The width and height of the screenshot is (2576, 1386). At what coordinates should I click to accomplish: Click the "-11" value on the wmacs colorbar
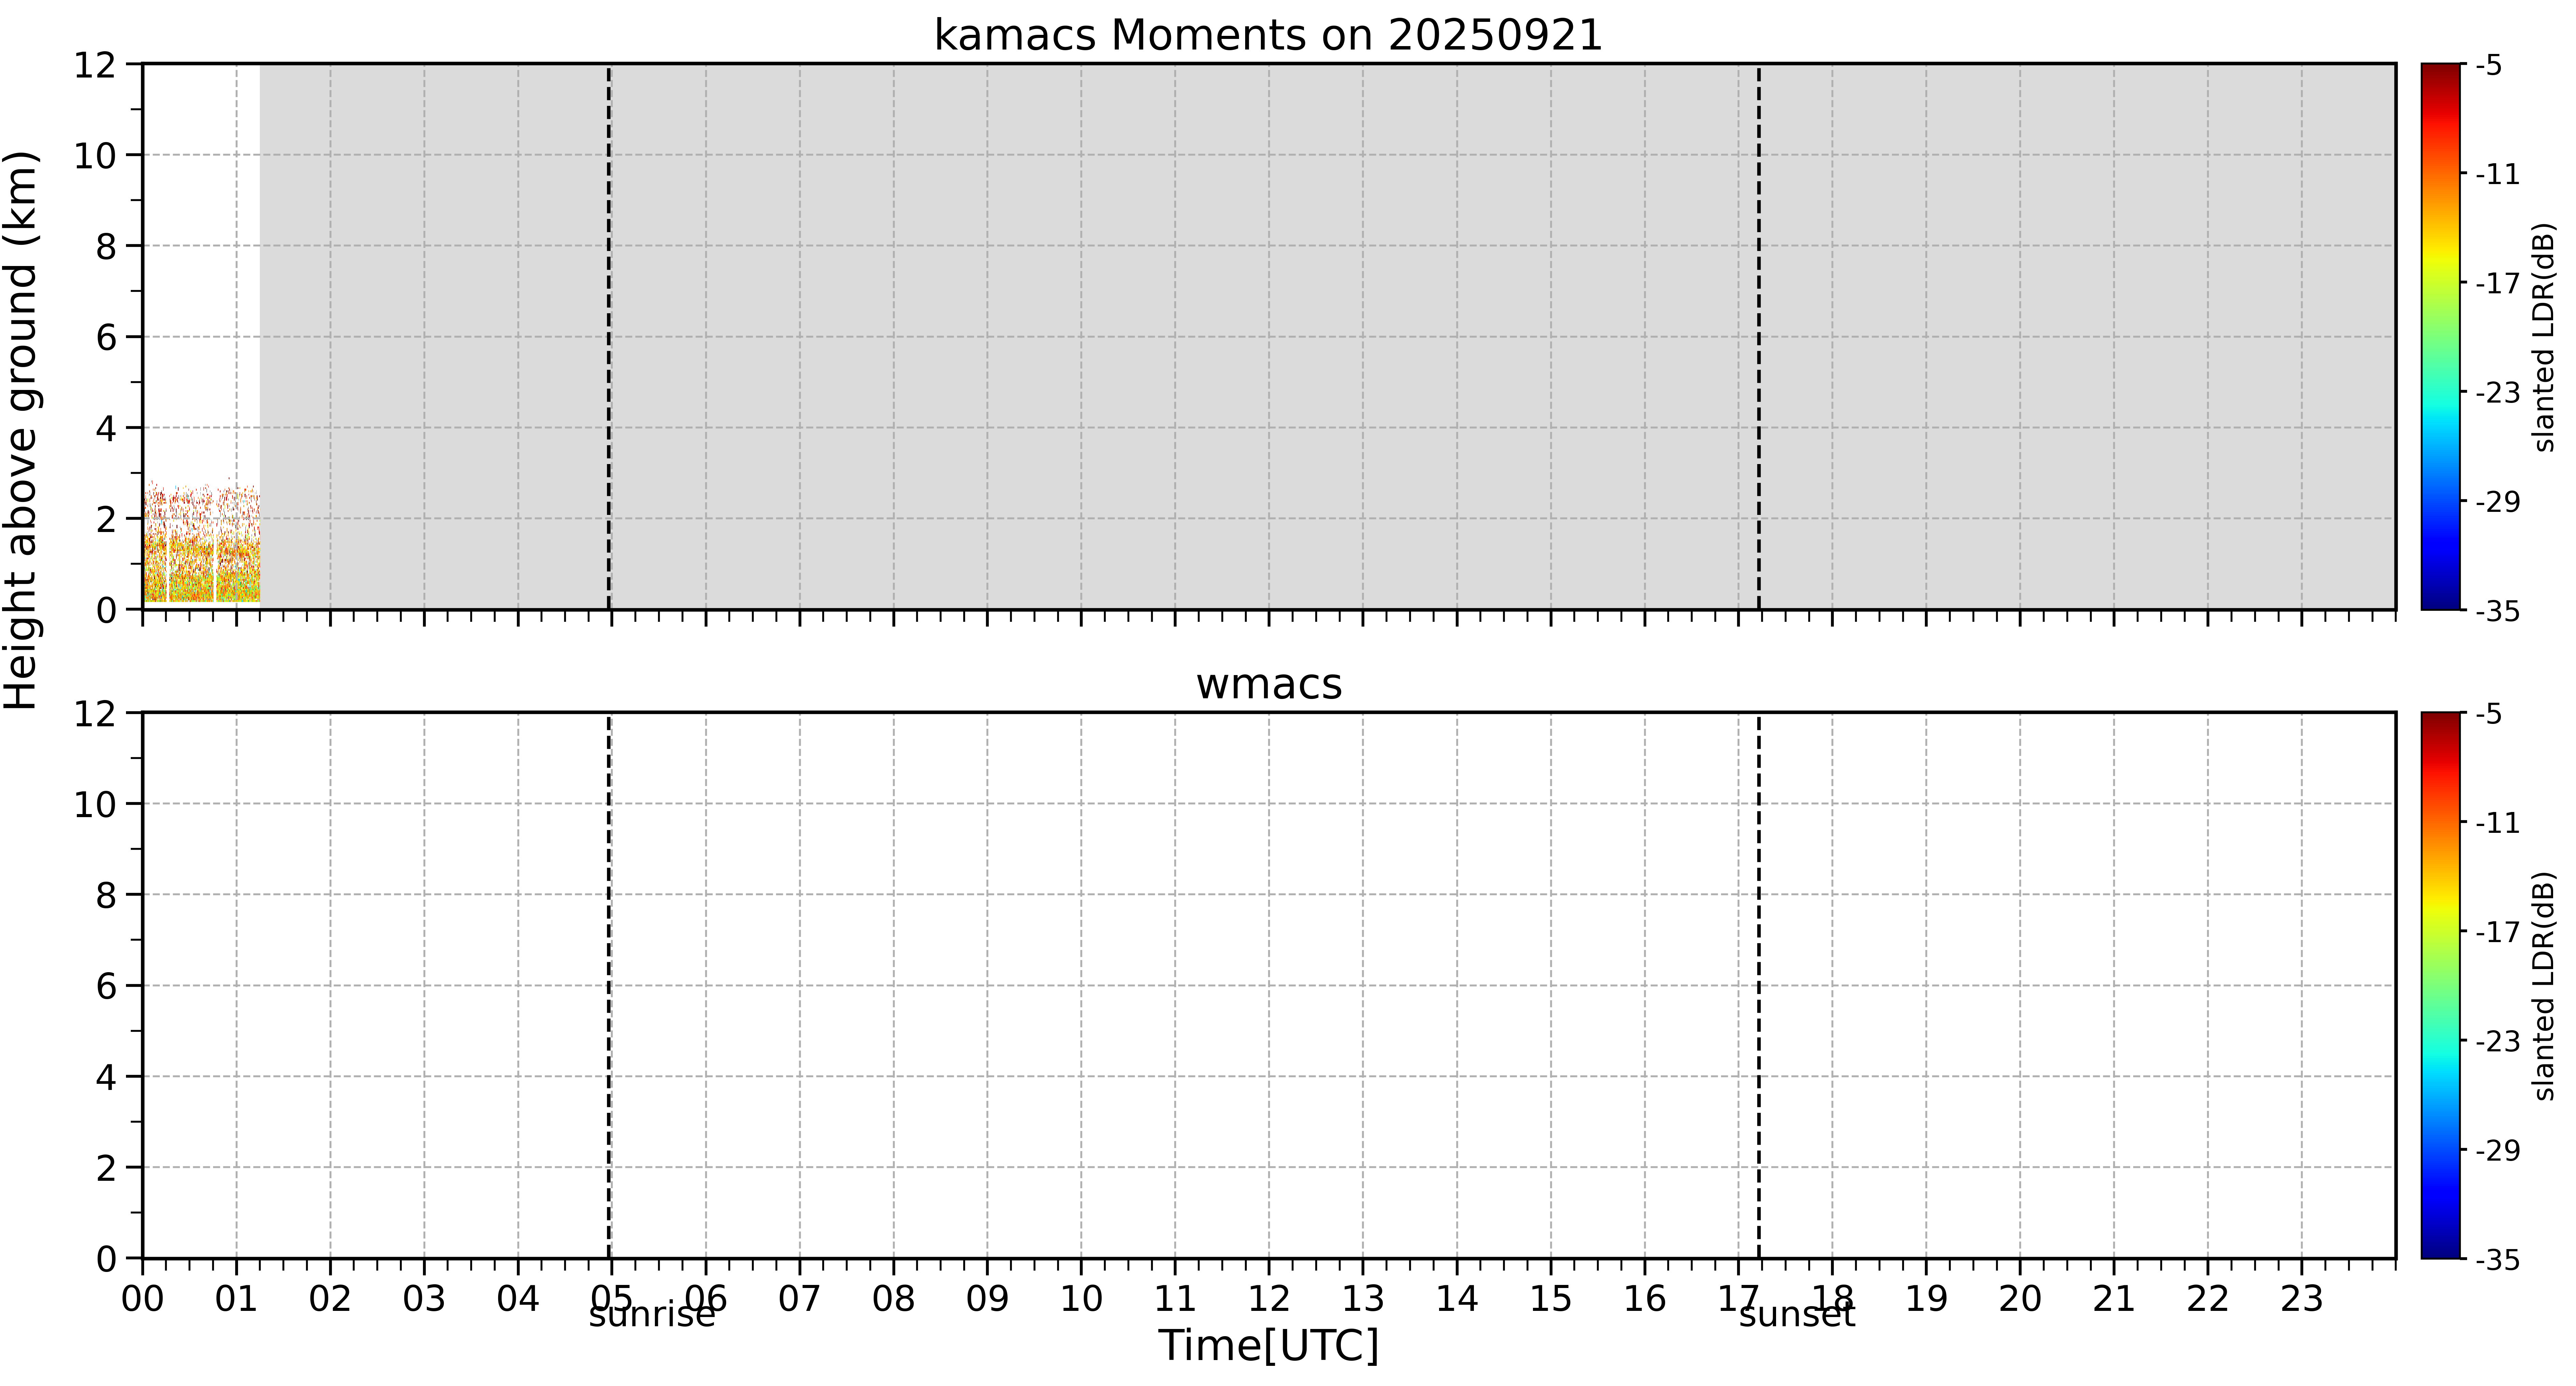[x=2497, y=823]
